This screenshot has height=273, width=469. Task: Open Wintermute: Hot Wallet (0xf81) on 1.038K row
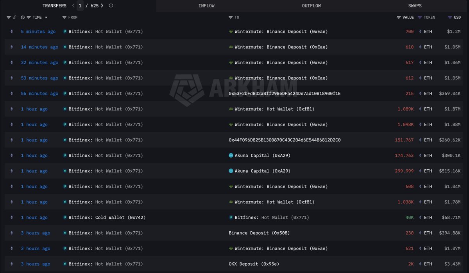[x=274, y=202]
